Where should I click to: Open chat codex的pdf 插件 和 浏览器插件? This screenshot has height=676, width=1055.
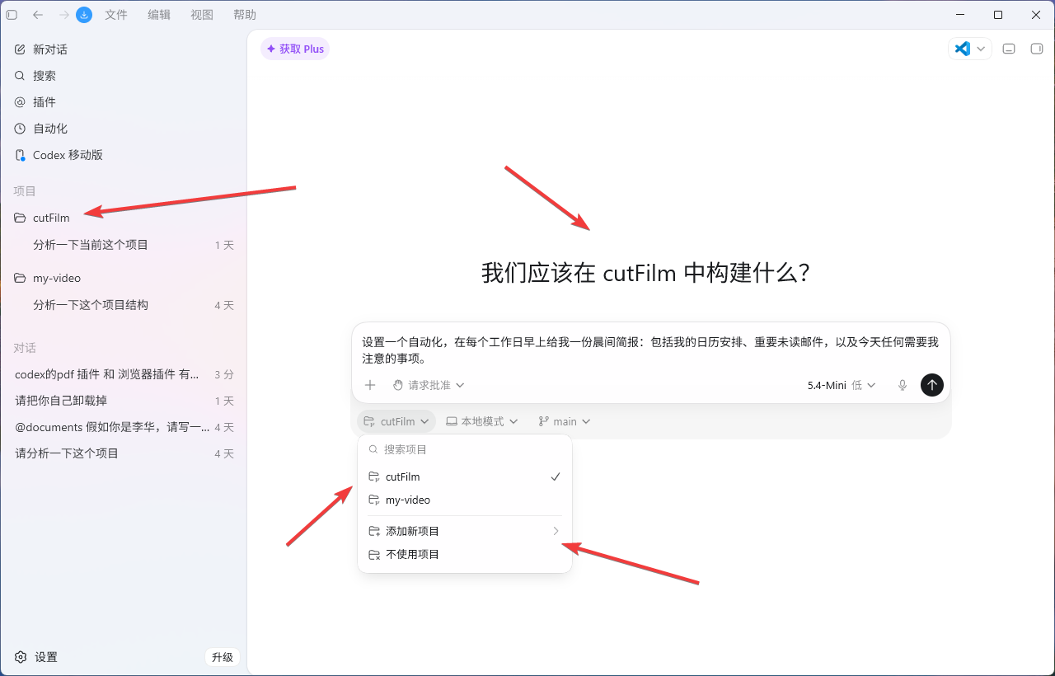pos(124,374)
